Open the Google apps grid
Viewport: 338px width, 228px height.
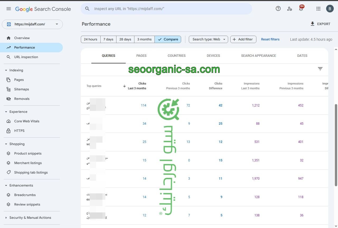(318, 9)
